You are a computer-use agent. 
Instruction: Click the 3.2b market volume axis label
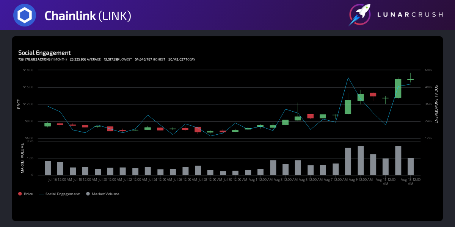30,141
